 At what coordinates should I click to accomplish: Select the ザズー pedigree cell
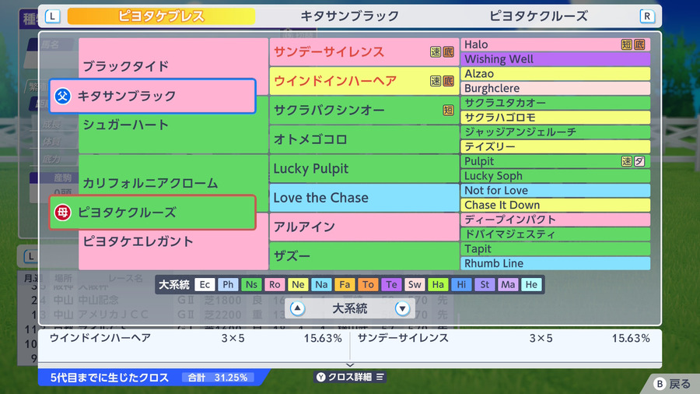(x=364, y=256)
